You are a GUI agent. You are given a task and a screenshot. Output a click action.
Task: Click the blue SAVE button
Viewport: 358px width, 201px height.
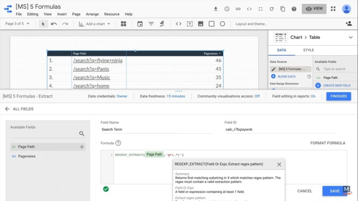point(334,191)
